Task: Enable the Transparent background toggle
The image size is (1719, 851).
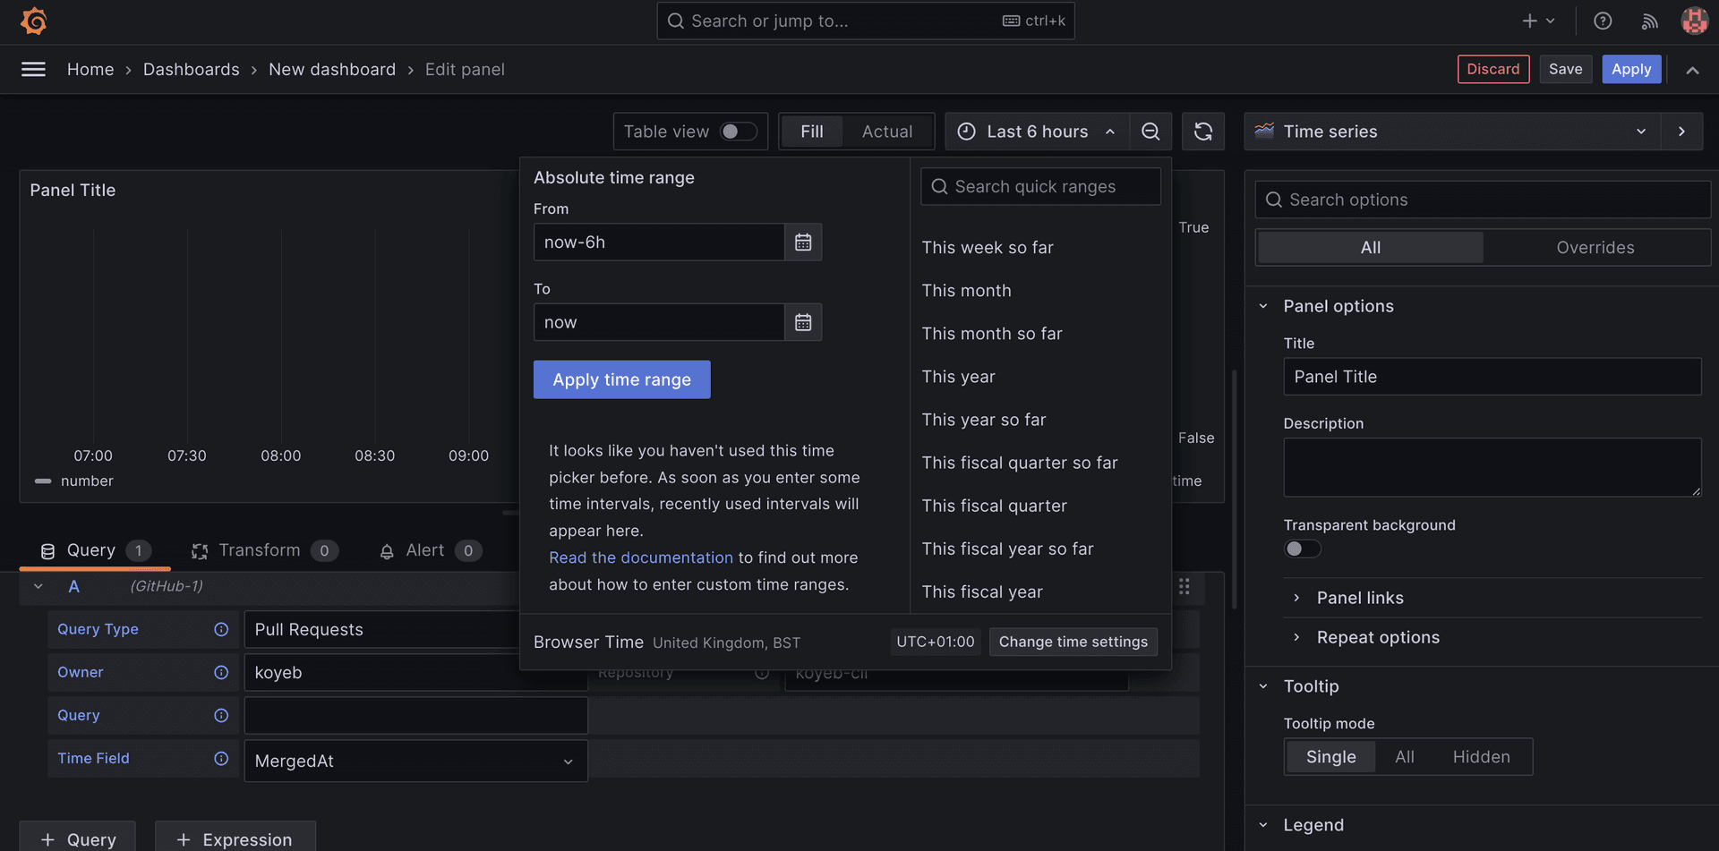Action: point(1302,549)
